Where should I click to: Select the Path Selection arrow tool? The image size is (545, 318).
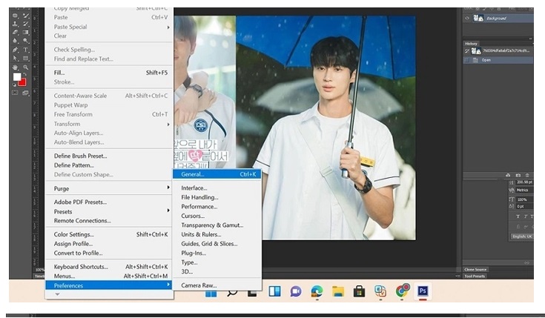[15, 59]
